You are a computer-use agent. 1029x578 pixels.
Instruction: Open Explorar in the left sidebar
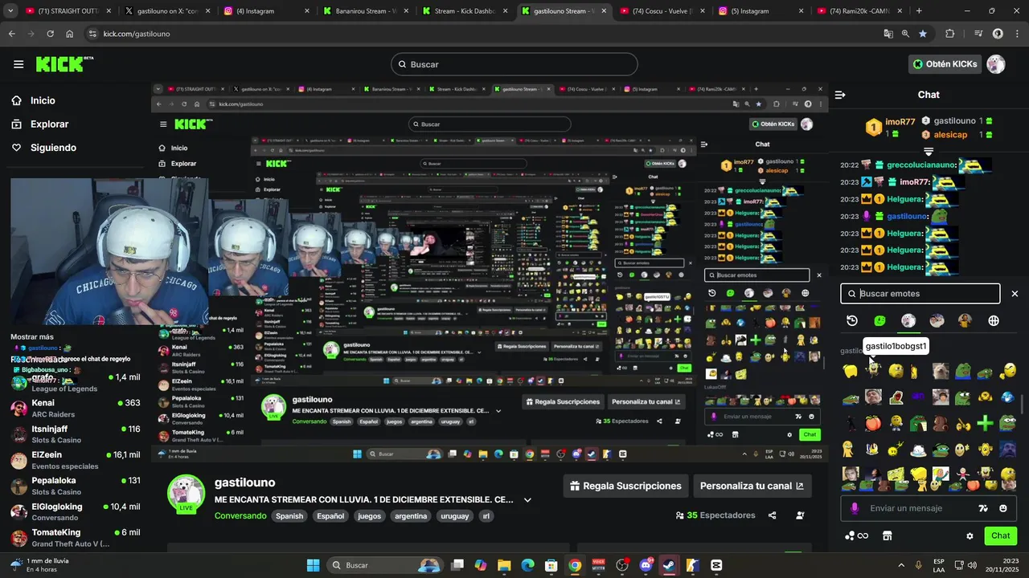(49, 124)
